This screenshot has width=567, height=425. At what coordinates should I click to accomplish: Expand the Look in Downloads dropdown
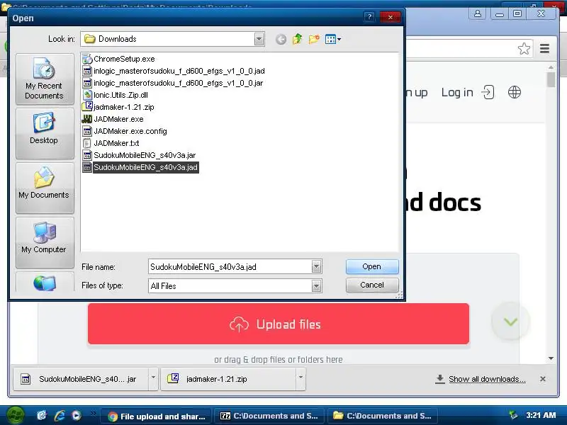point(259,39)
